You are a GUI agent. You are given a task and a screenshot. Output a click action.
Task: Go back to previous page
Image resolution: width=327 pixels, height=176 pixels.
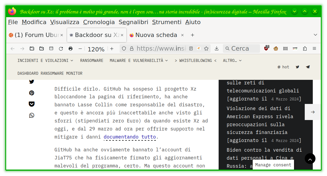(x=12, y=48)
